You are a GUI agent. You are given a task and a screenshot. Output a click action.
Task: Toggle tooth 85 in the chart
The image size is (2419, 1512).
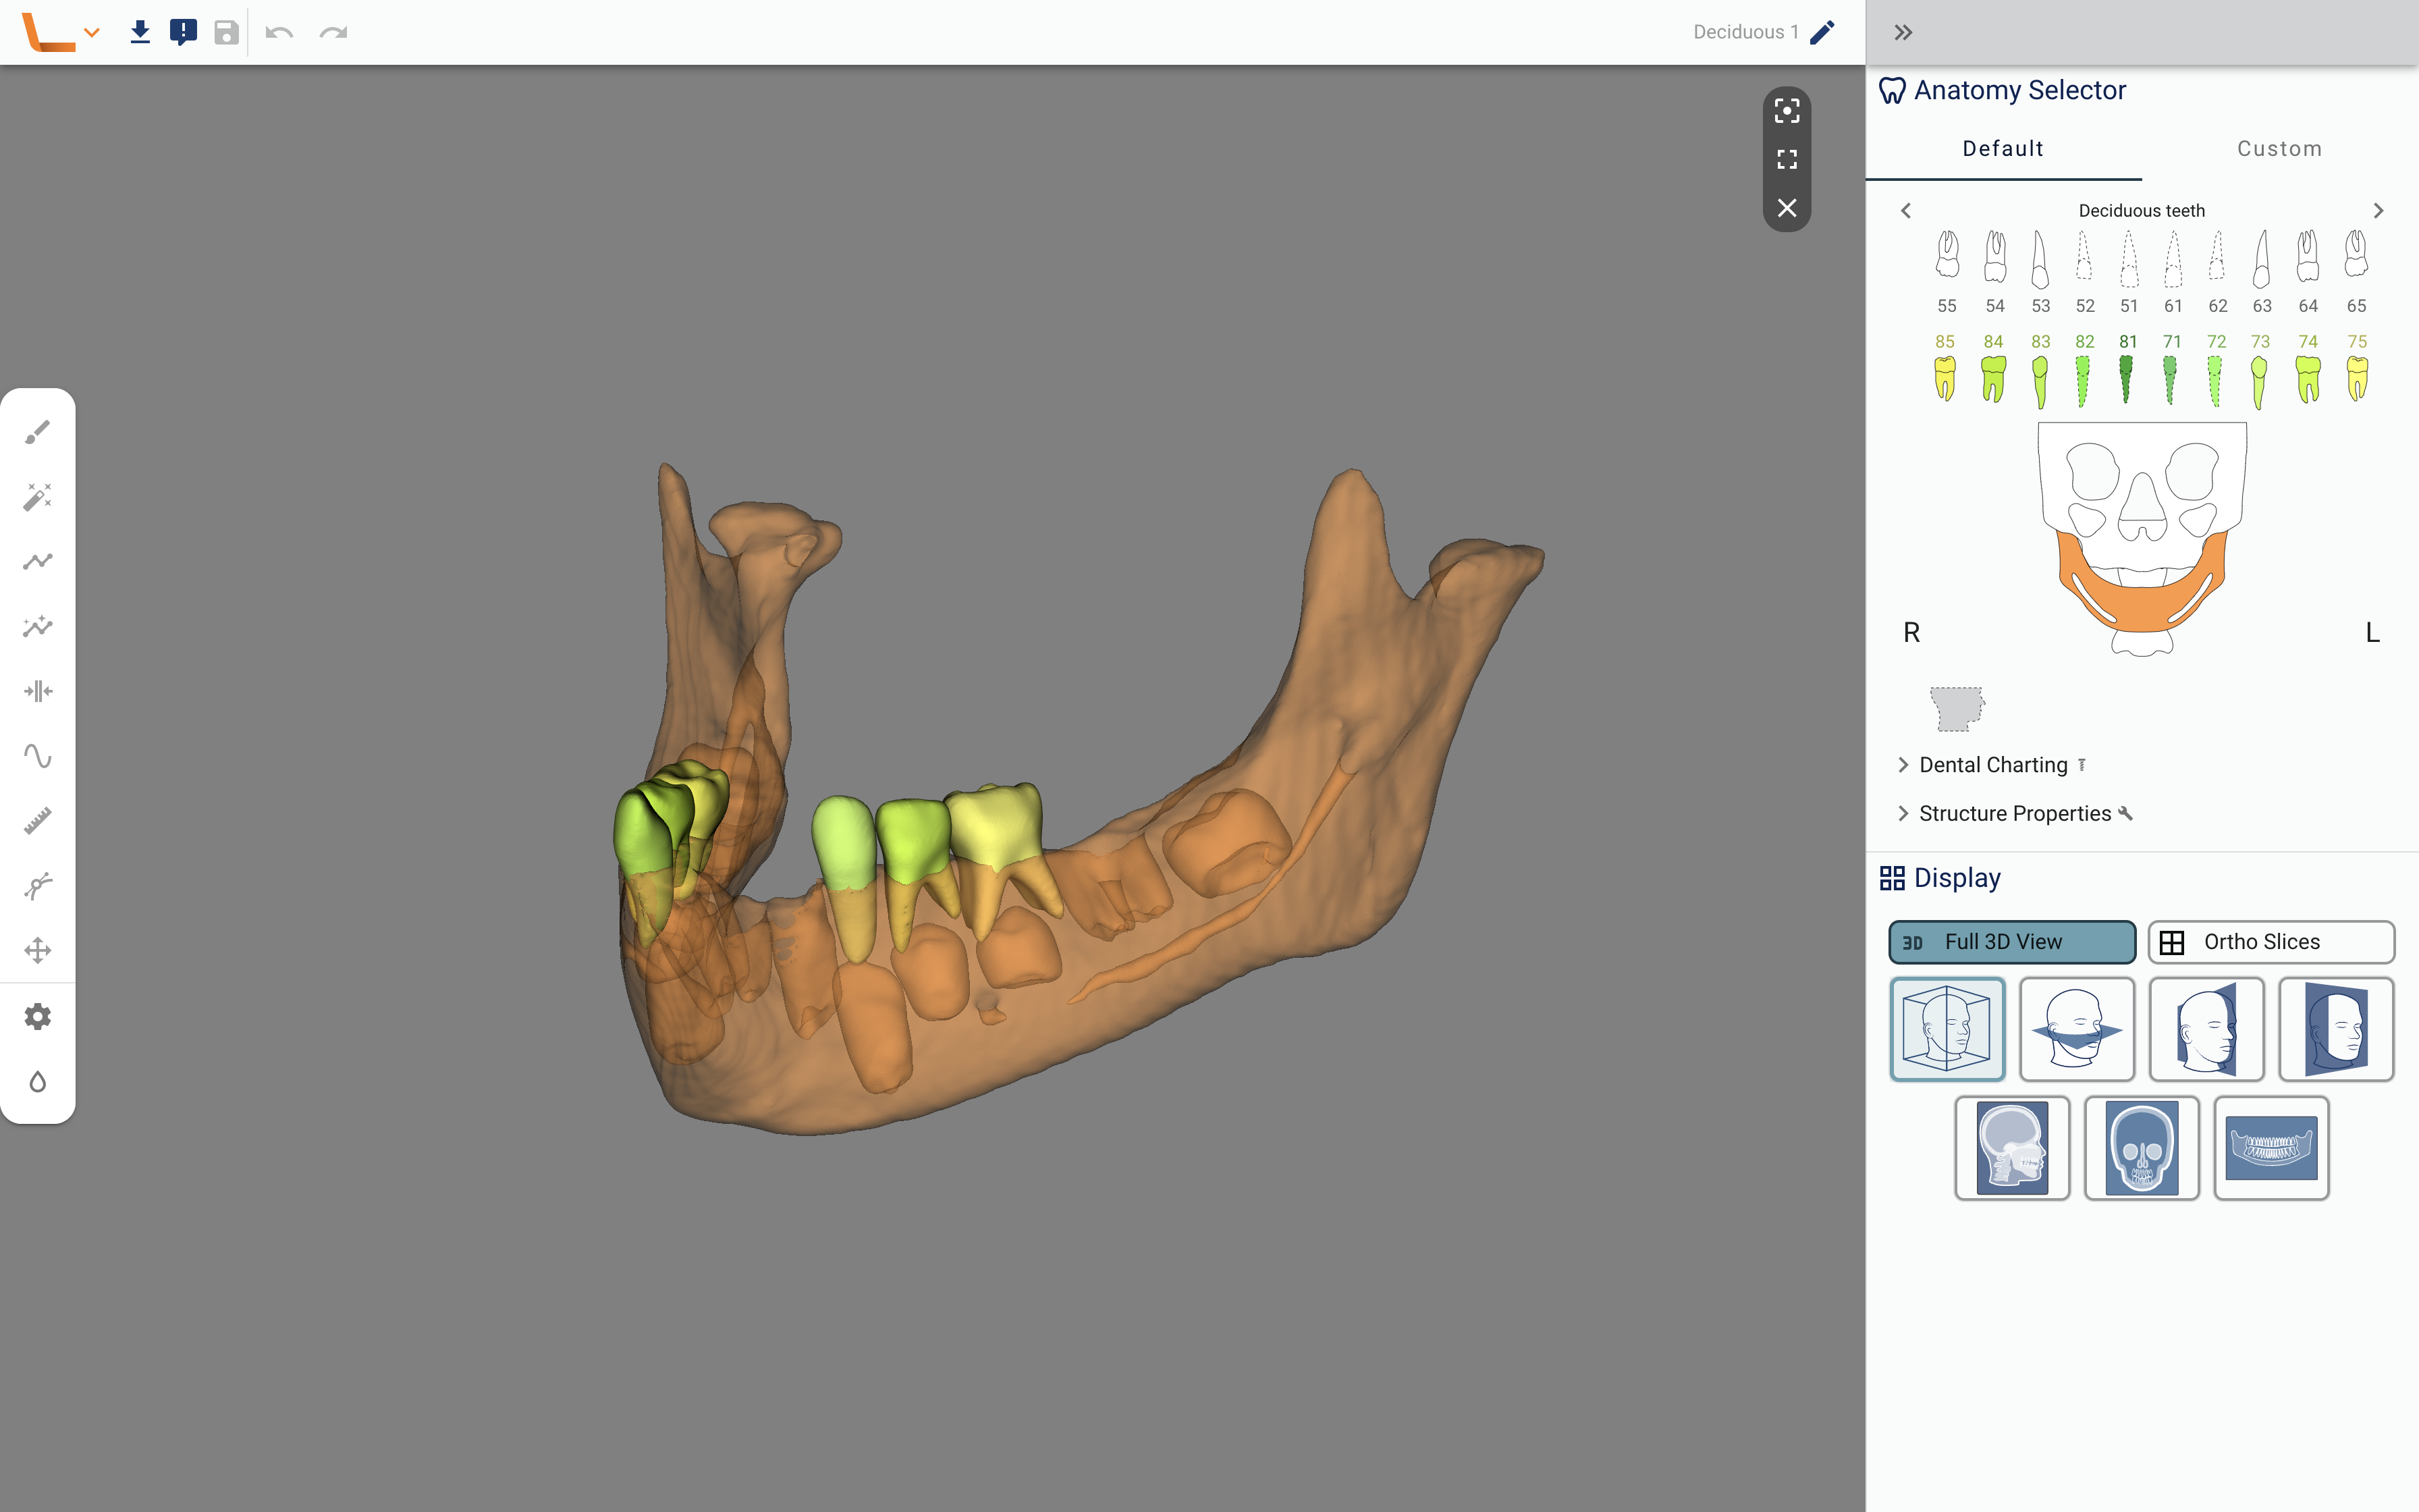(1945, 378)
